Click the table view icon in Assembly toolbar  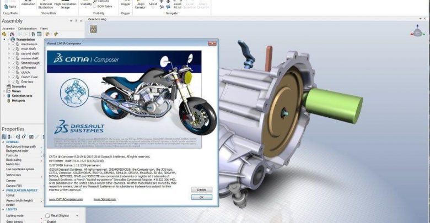point(39,34)
